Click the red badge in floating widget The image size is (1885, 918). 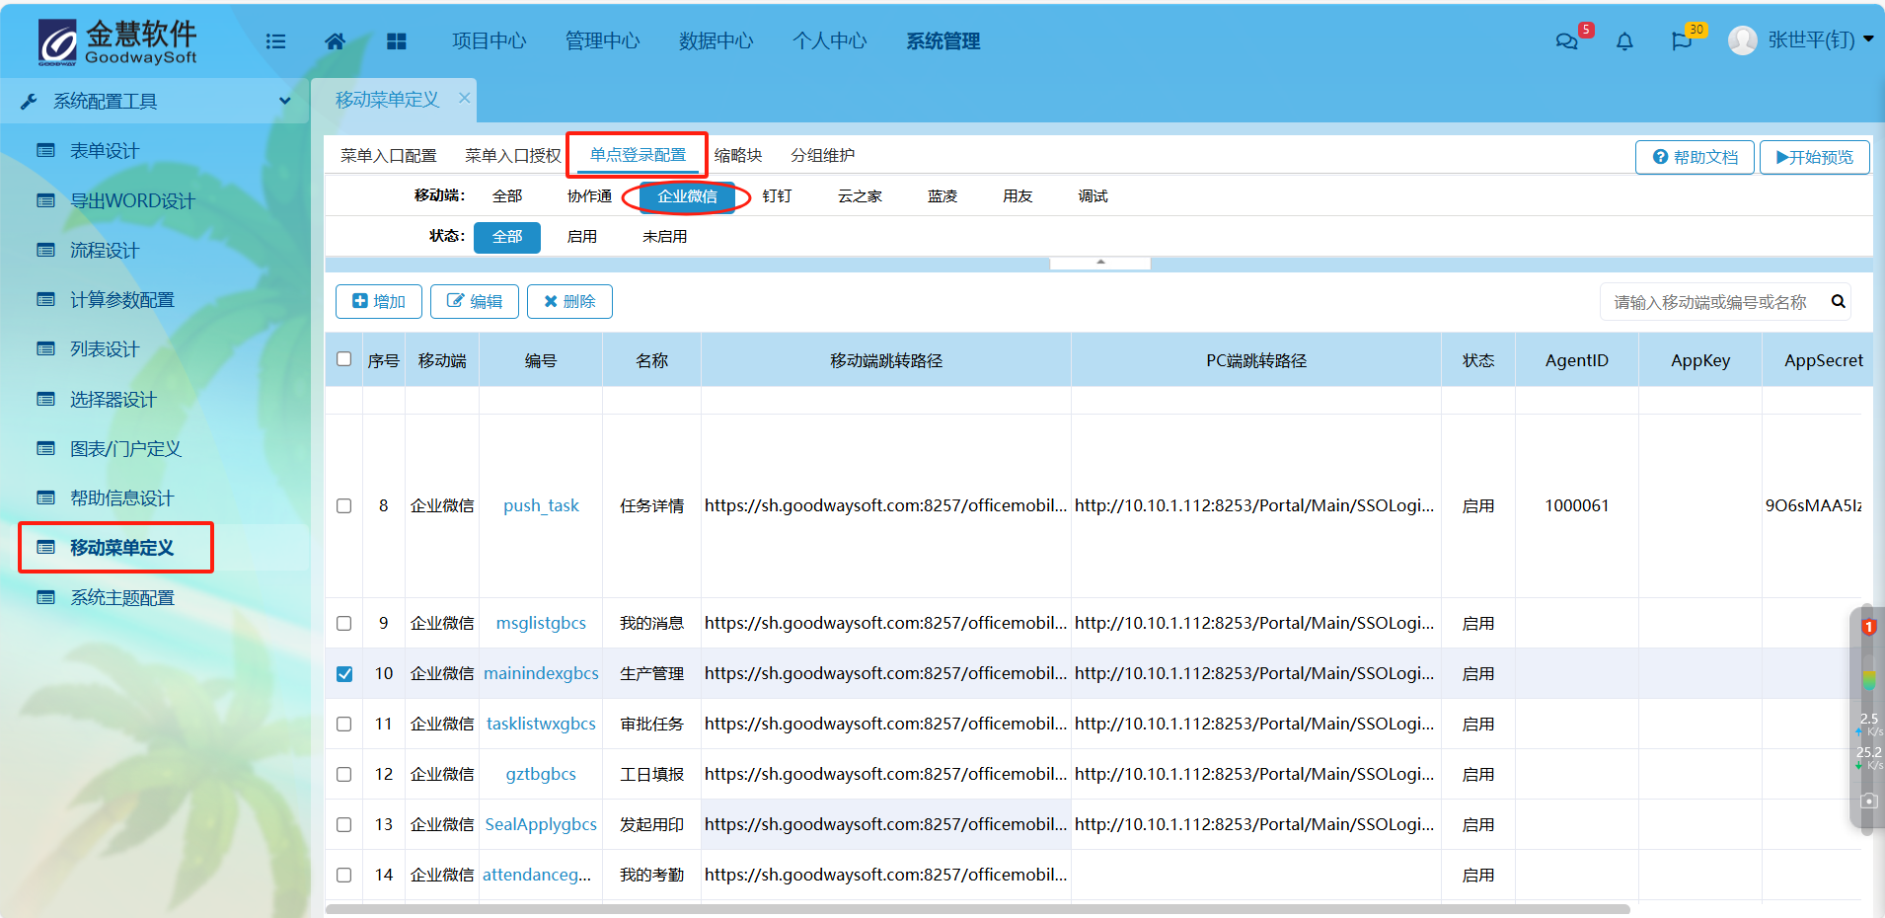point(1868,627)
